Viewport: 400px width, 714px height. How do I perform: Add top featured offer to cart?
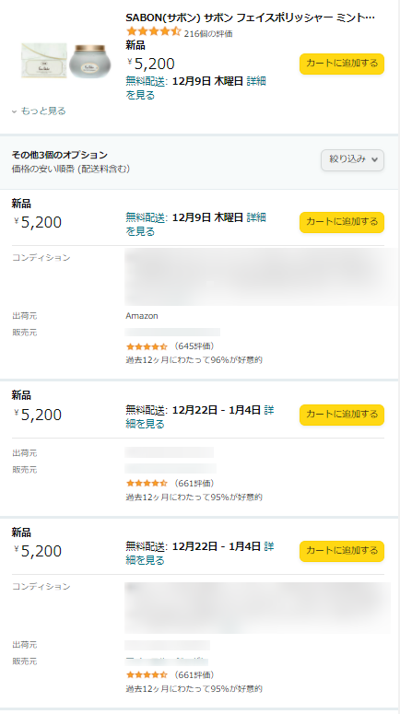(342, 64)
